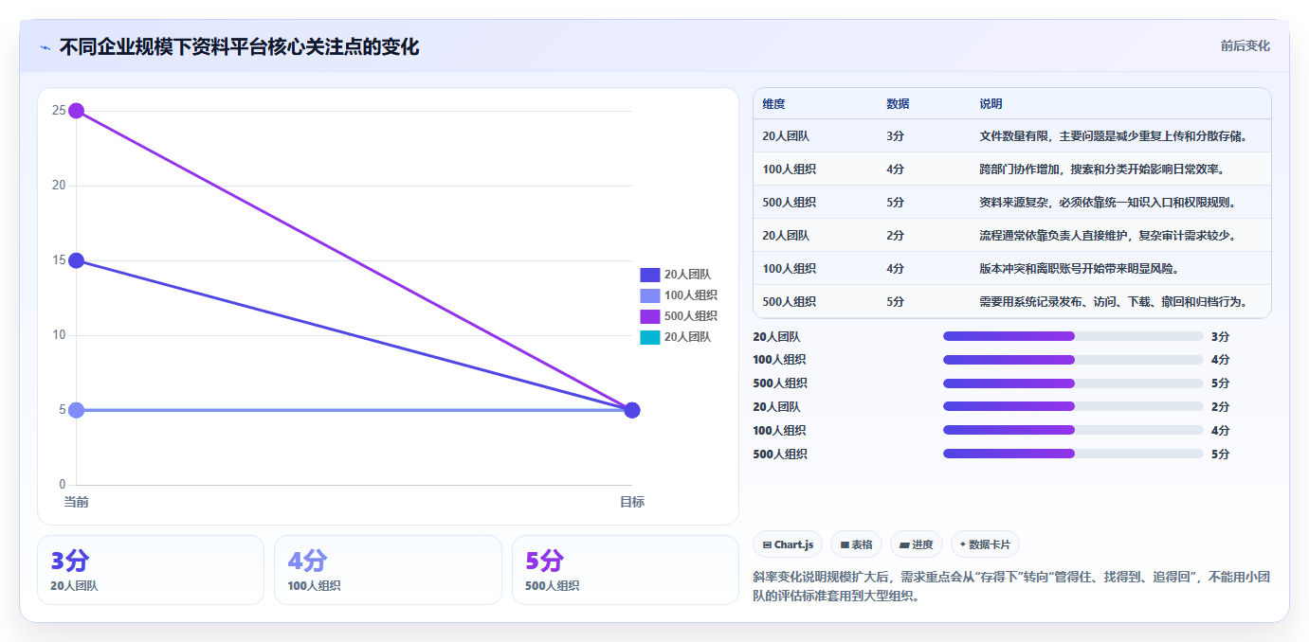Click the progress bar in the 2分 row
1309x642 pixels.
(1073, 407)
